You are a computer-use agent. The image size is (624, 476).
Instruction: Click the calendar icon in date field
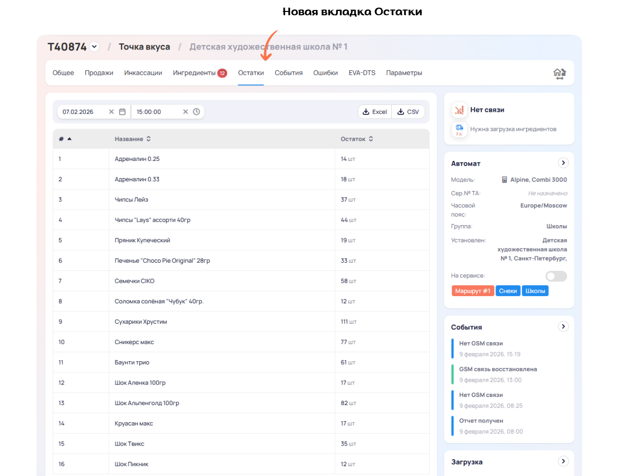click(122, 112)
